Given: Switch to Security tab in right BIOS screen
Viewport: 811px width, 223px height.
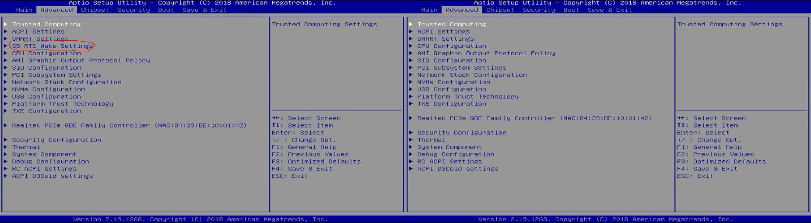Looking at the screenshot, I should coord(539,10).
